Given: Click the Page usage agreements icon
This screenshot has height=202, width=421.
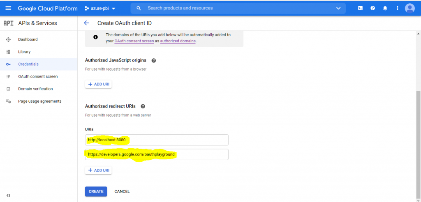Looking at the screenshot, I should (x=8, y=101).
